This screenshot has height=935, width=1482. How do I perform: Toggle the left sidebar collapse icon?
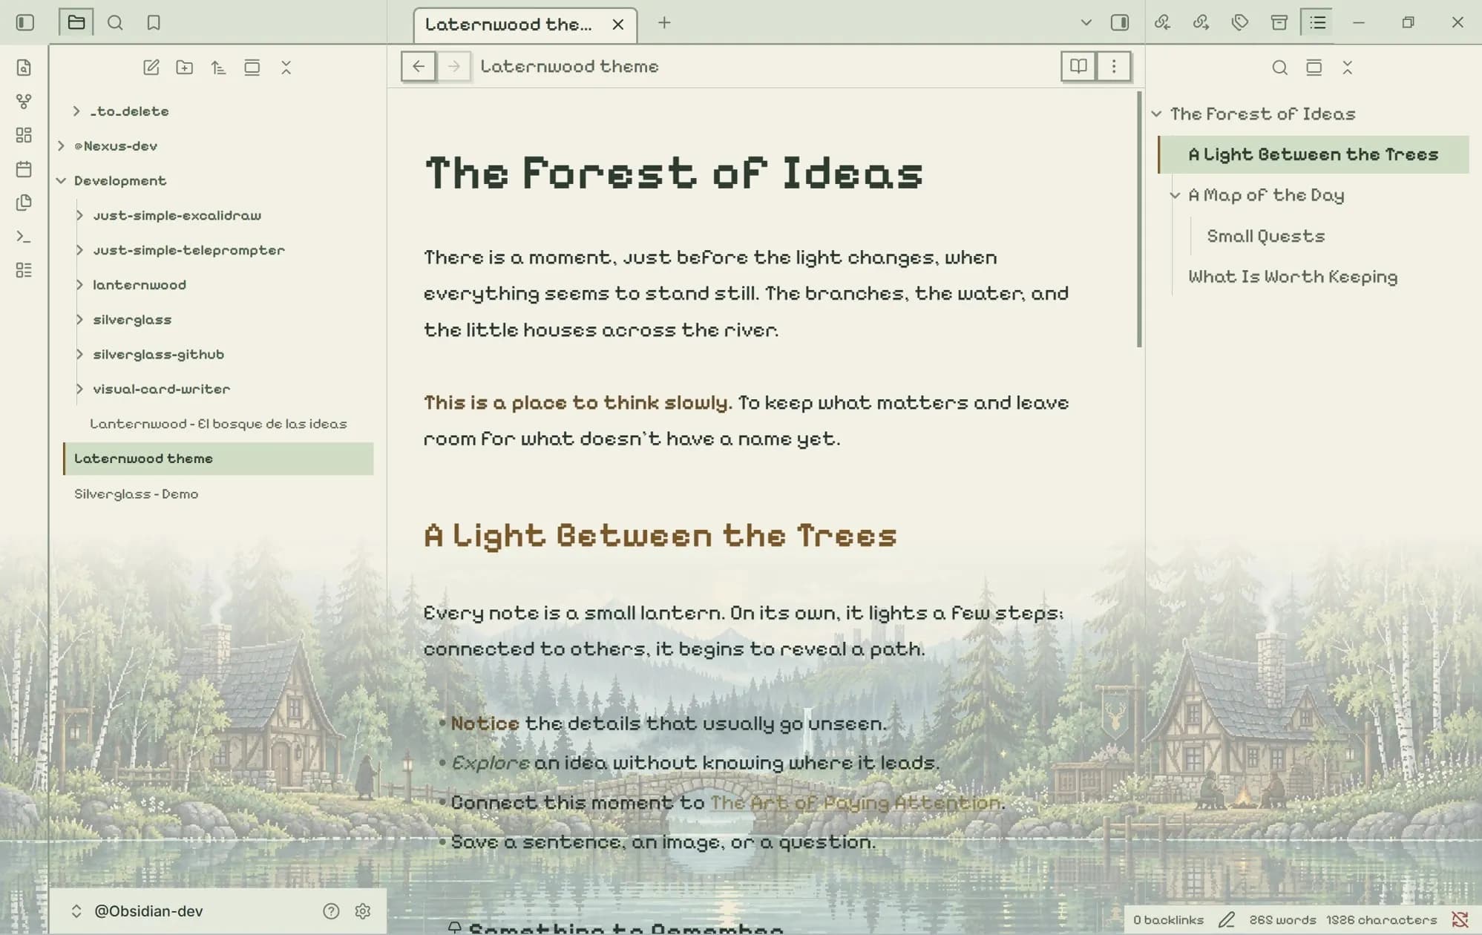(24, 22)
